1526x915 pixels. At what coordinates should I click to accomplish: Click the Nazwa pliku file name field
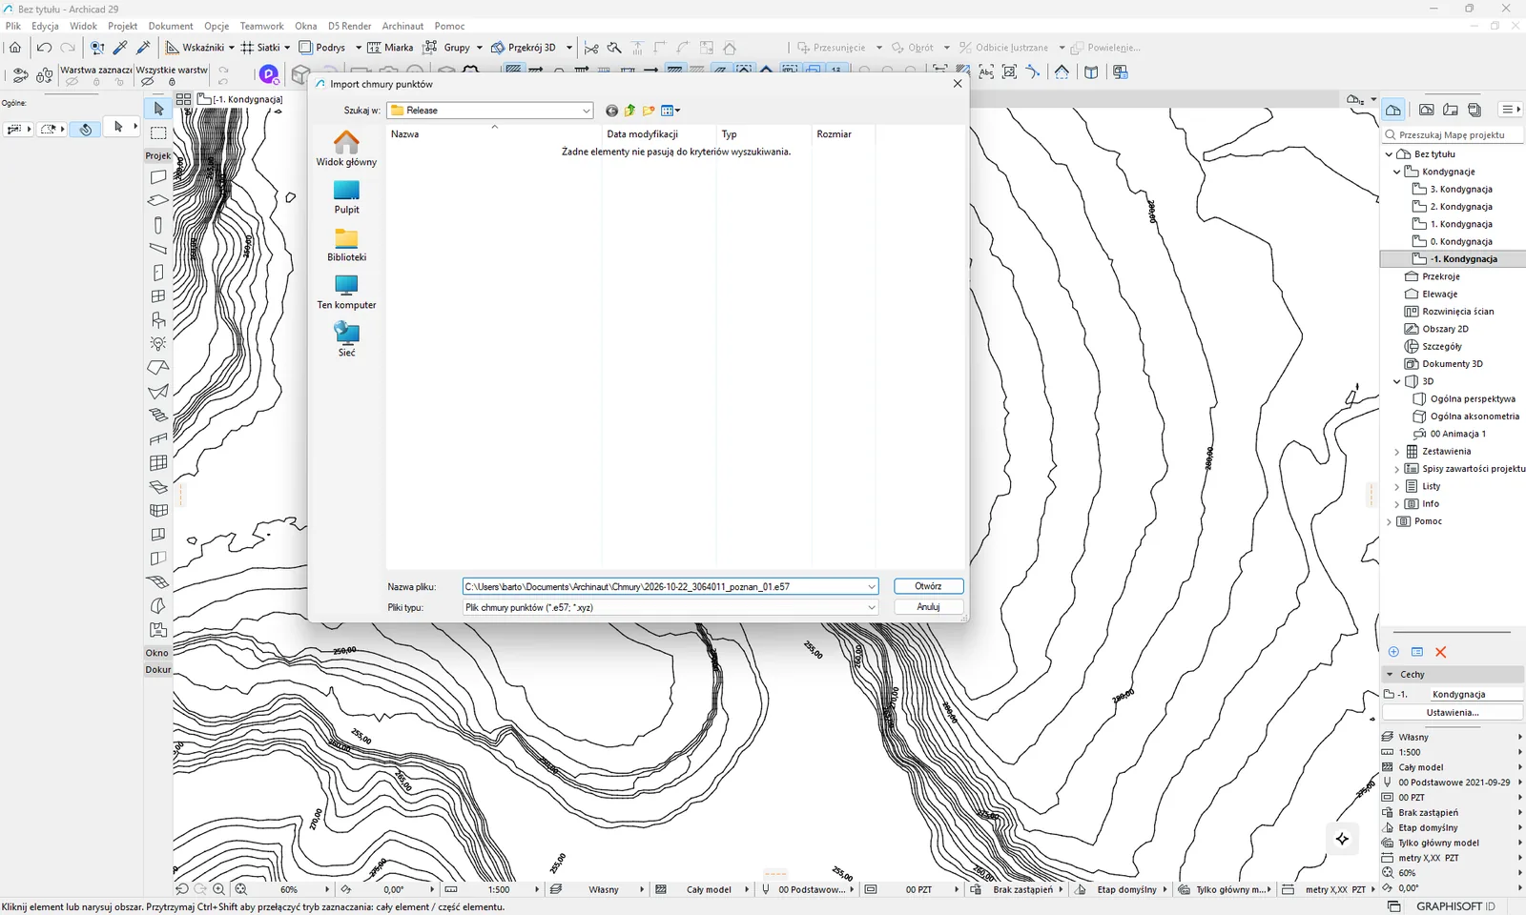tap(664, 587)
